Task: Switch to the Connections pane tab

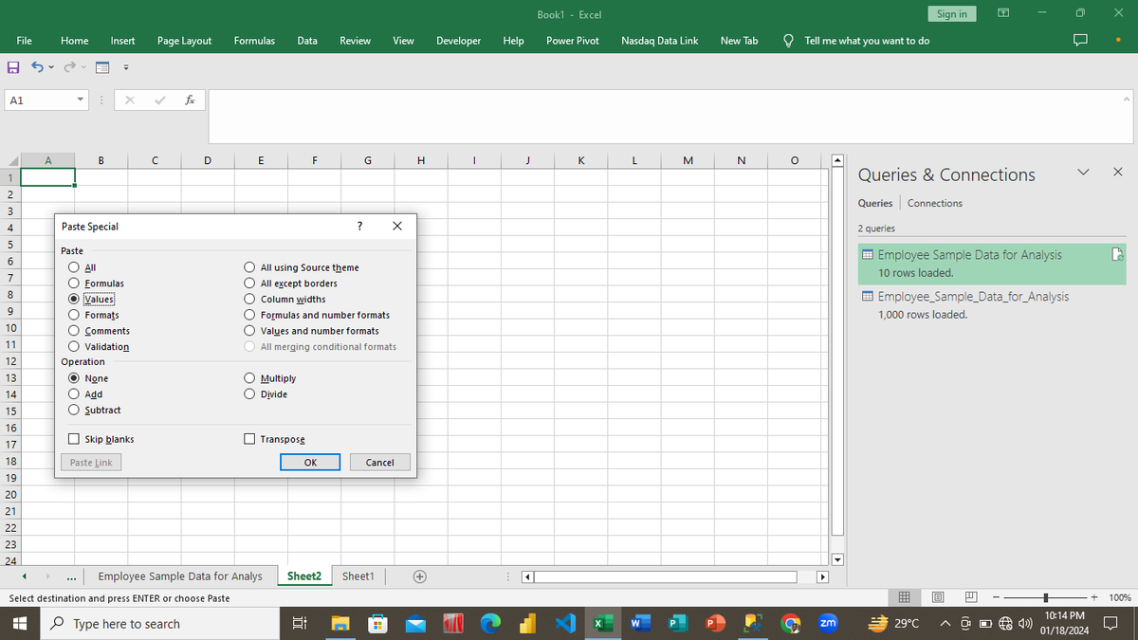Action: click(x=934, y=203)
